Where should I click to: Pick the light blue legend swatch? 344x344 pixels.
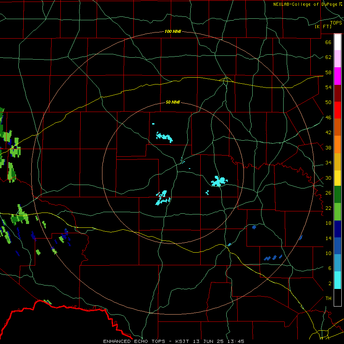[338, 263]
